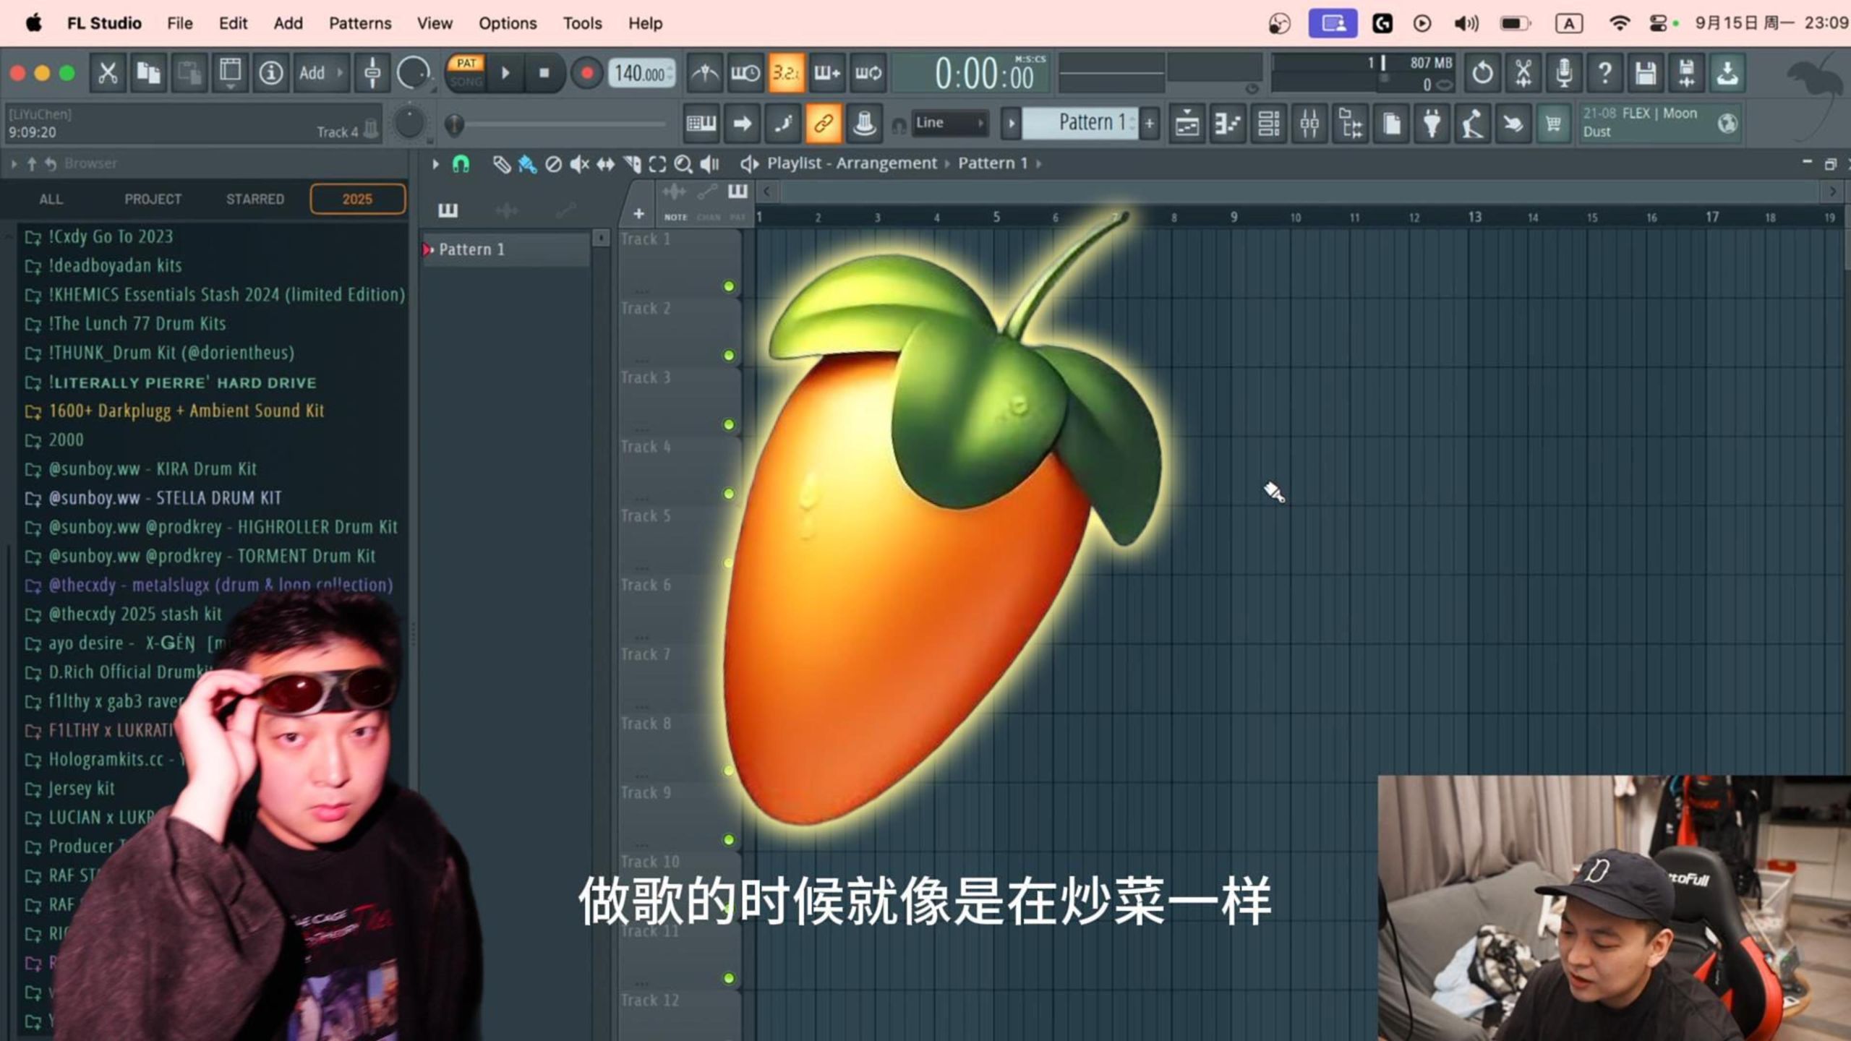Open the Playlist window icon
1851x1041 pixels.
[1187, 124]
